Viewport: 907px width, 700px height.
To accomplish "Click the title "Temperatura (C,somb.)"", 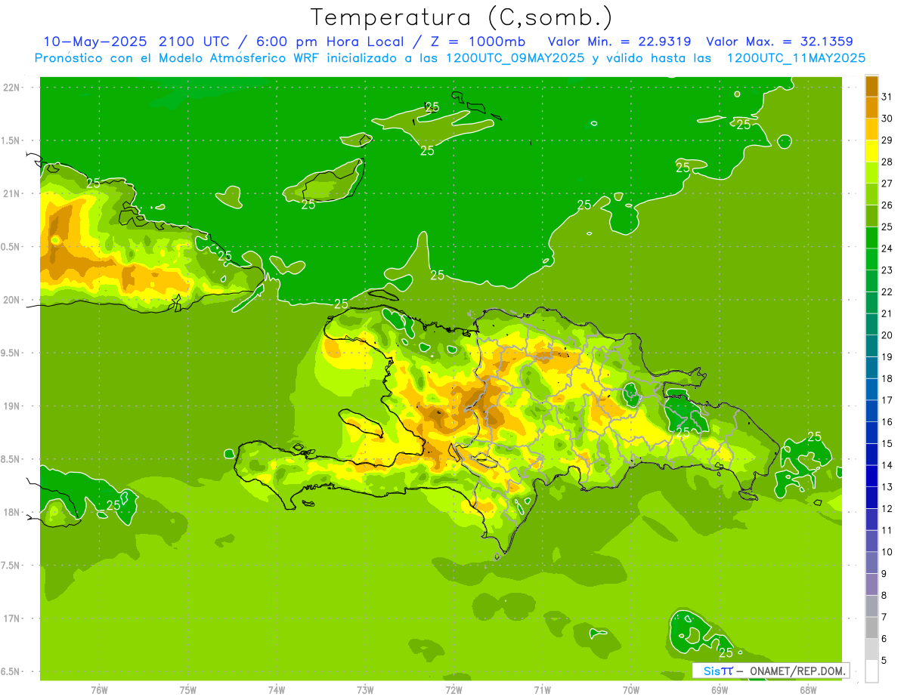I will [x=461, y=17].
